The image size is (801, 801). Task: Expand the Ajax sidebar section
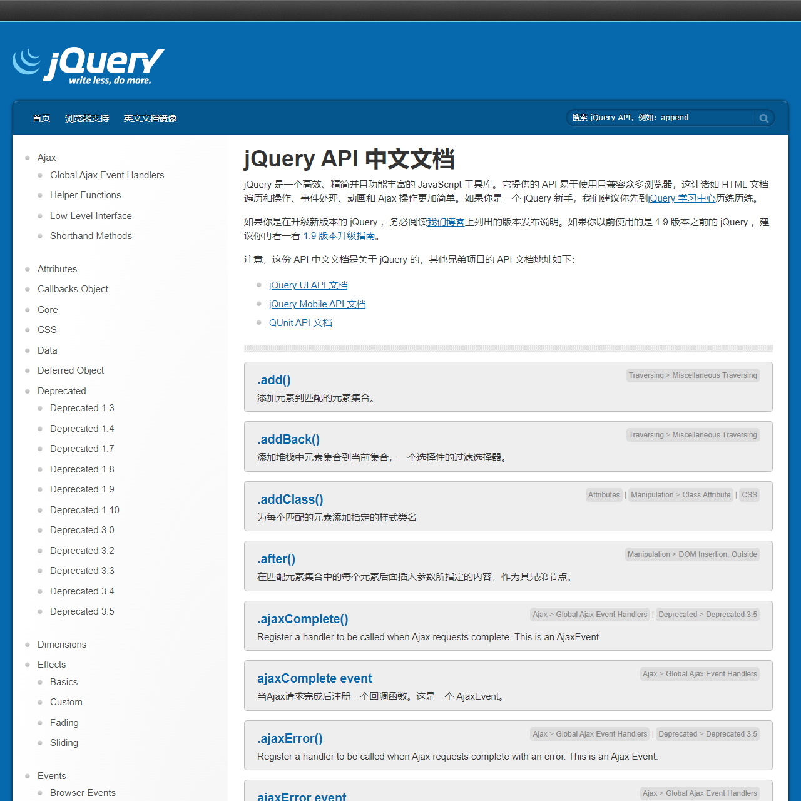click(x=46, y=157)
